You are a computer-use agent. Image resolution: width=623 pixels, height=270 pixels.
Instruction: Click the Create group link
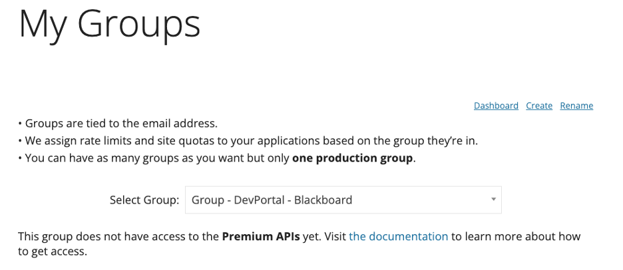[x=538, y=106]
